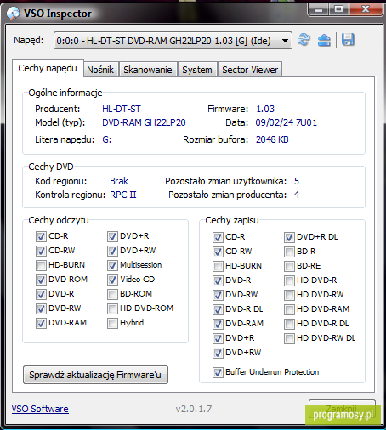Toggle the HD DVD-RW checkbox

coord(289,295)
